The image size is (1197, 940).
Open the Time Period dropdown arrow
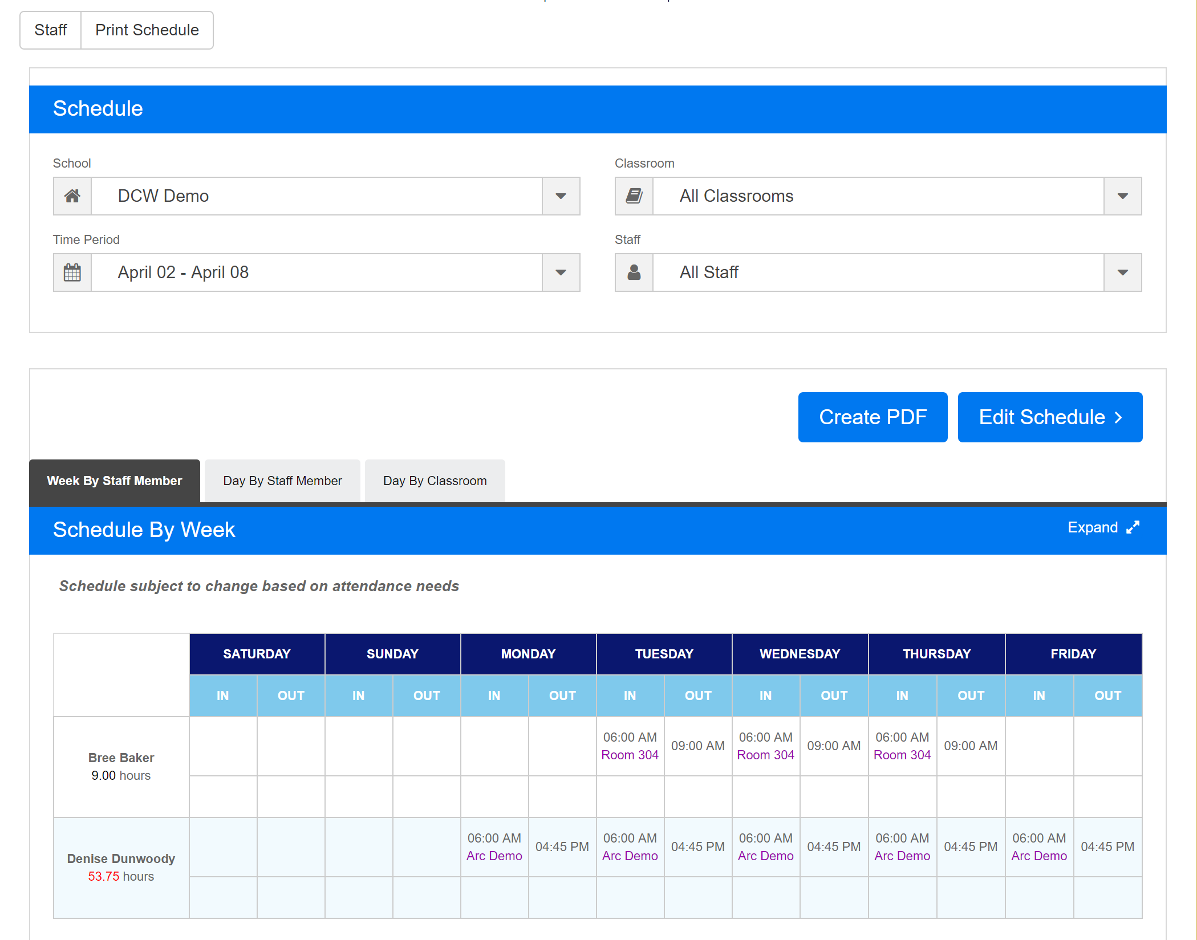(561, 272)
